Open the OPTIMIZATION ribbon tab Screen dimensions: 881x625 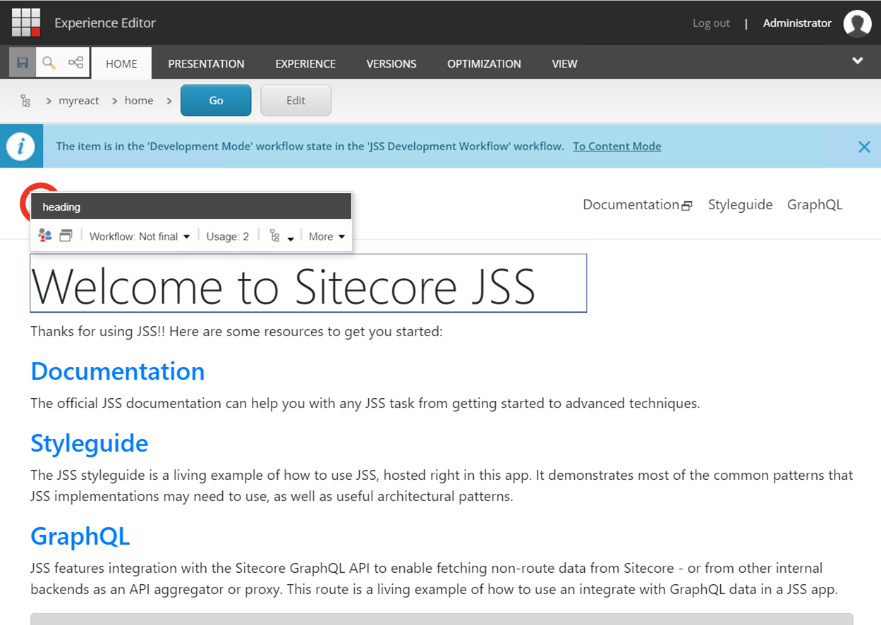coord(484,63)
